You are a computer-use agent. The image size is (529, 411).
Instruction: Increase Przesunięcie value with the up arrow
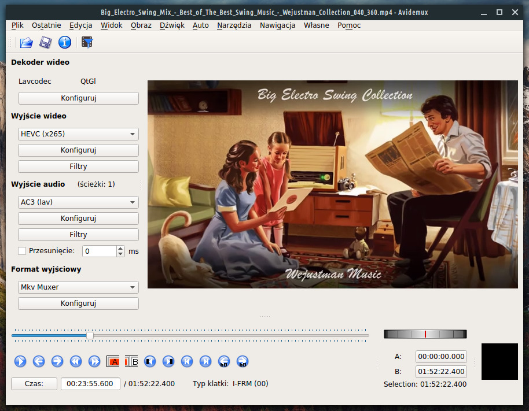[x=120, y=249]
